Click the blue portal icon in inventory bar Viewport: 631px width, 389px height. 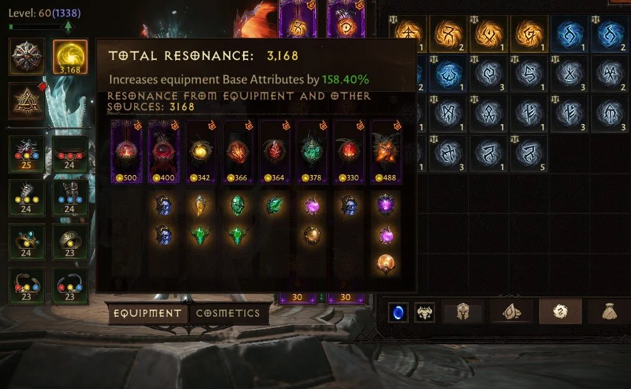point(398,313)
